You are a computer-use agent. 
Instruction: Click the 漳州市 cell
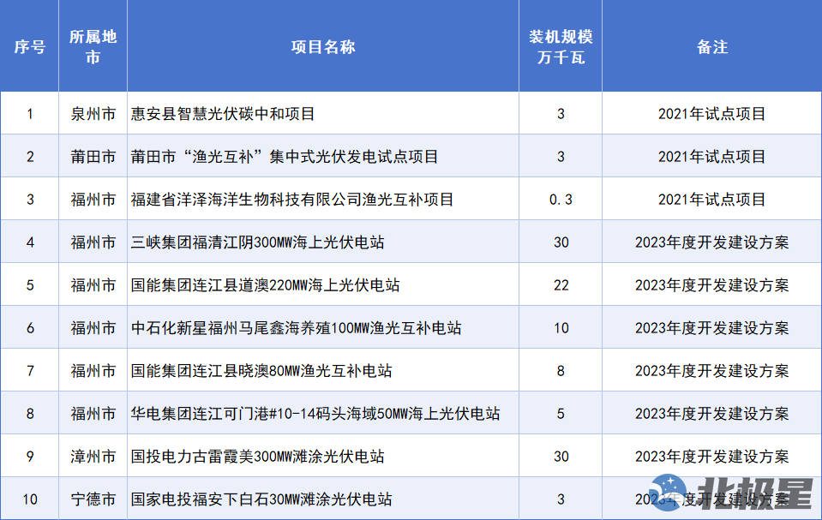93,457
